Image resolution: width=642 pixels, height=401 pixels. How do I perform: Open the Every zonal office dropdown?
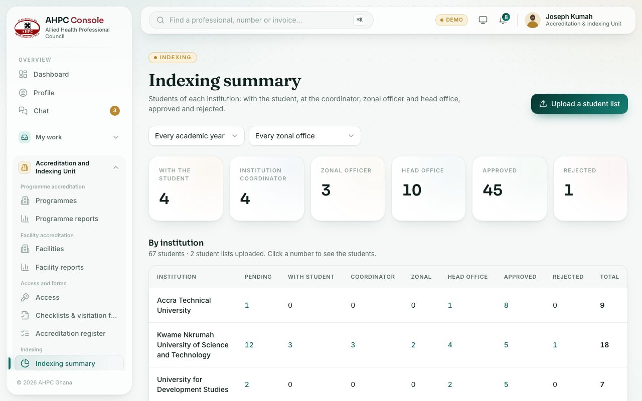(x=305, y=136)
